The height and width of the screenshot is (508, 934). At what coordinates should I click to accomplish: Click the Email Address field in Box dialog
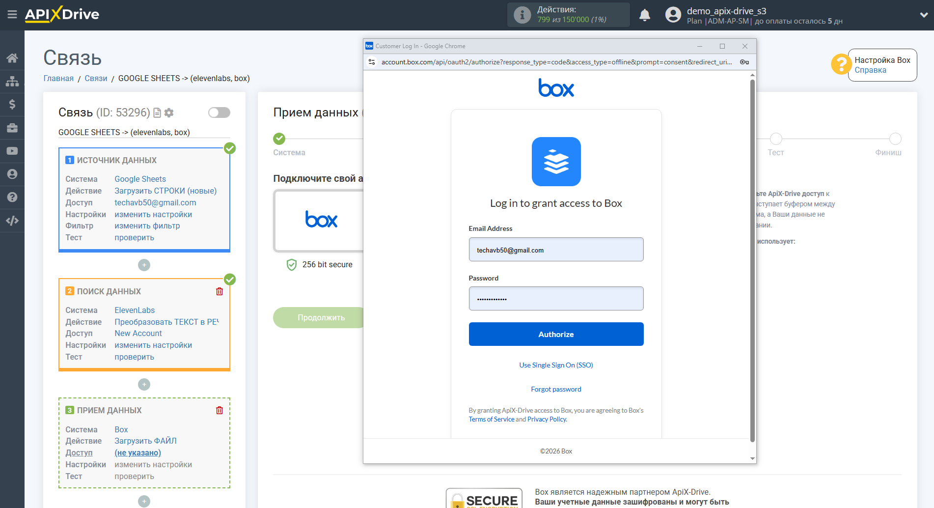(x=556, y=249)
